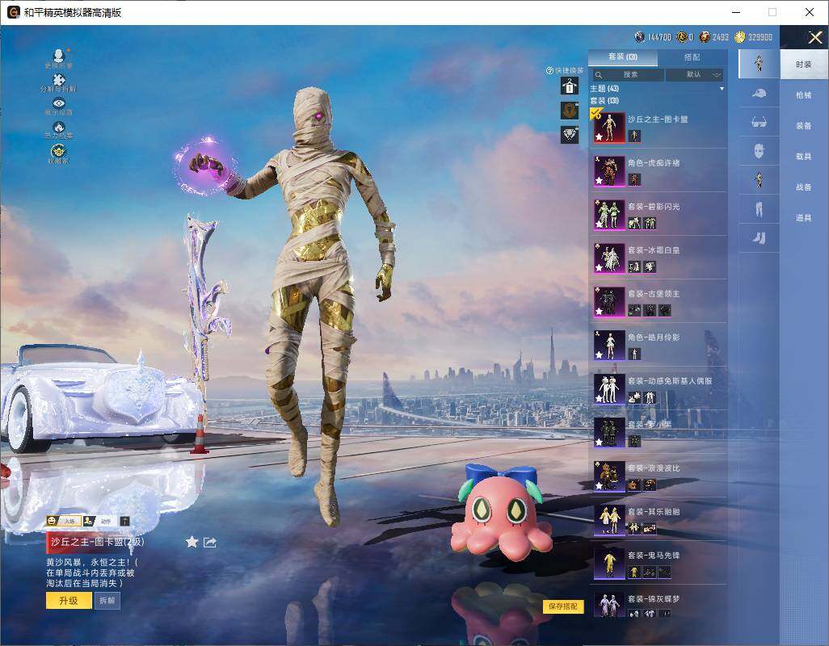The image size is (829, 646).
Task: Select the 角色-虎痴许褚 outfit thumbnail
Action: click(609, 171)
